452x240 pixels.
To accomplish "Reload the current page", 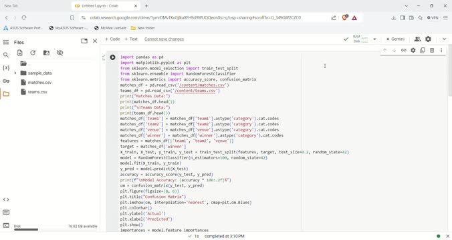I will pos(24,18).
